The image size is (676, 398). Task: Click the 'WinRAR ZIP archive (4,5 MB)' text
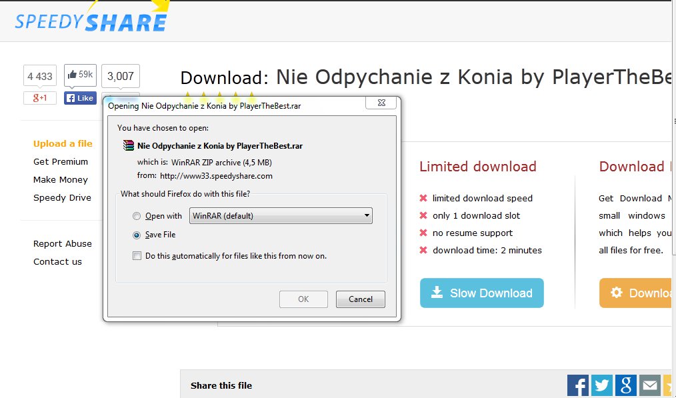click(221, 163)
